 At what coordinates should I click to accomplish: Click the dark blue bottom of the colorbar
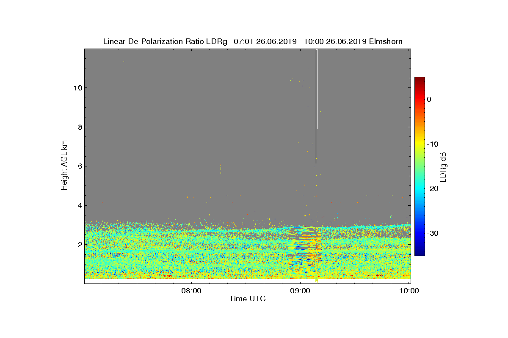click(420, 253)
